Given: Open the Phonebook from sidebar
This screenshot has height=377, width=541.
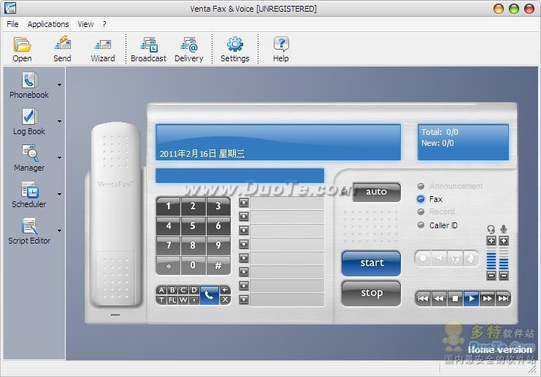Looking at the screenshot, I should coord(29,85).
